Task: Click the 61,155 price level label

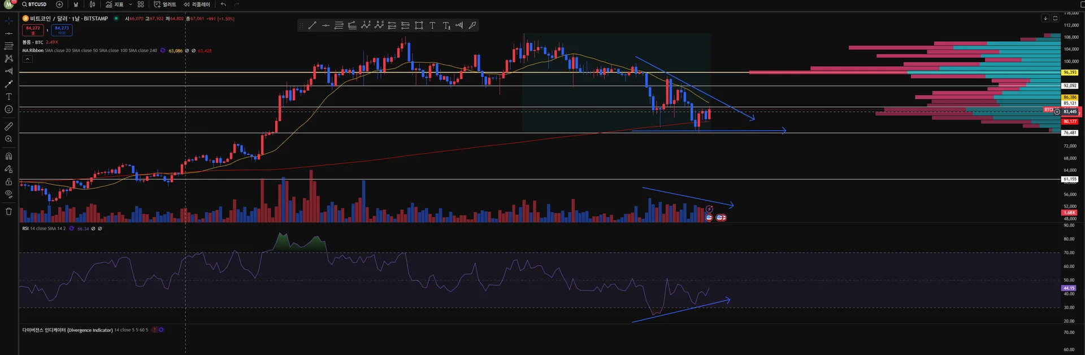Action: point(1070,179)
